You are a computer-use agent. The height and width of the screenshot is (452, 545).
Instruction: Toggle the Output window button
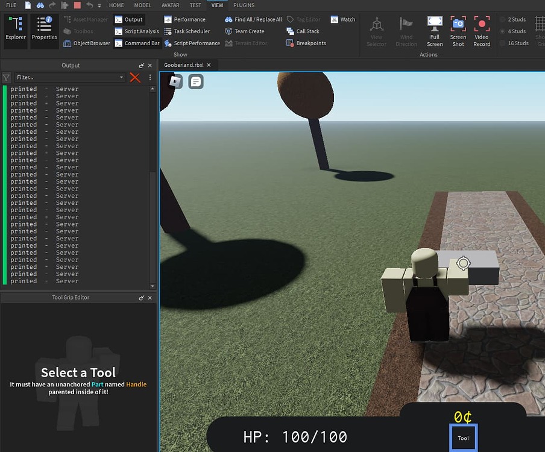(x=129, y=19)
